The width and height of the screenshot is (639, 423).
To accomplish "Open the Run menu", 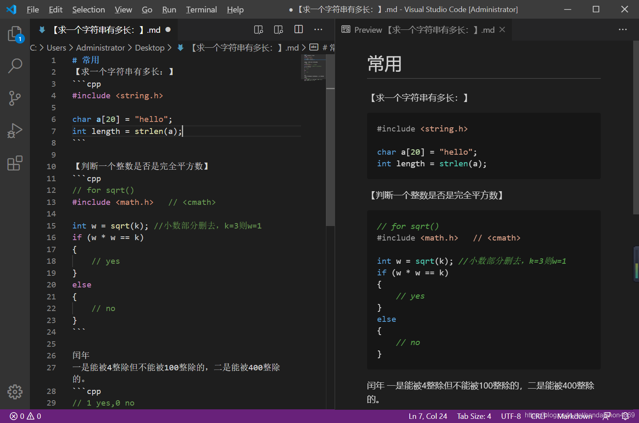I will [x=169, y=9].
